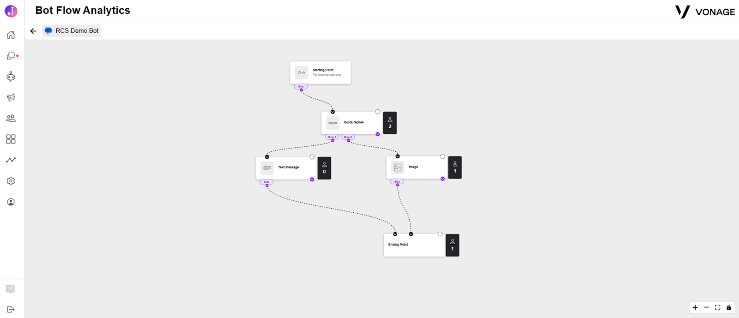Screen dimensions: 739x318
Task: Expand the purple chevron on Quick replies node
Action: [377, 134]
